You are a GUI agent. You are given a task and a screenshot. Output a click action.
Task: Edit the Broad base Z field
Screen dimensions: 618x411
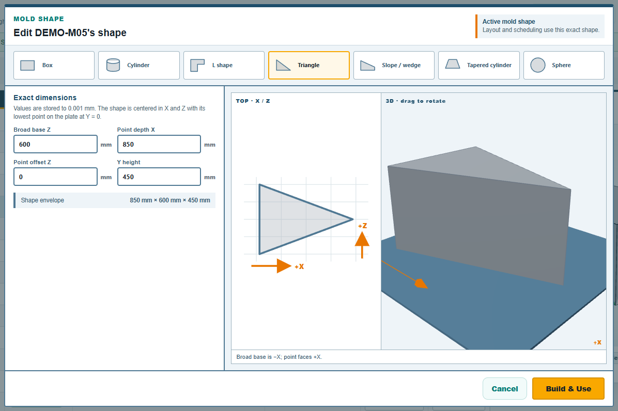coord(56,144)
